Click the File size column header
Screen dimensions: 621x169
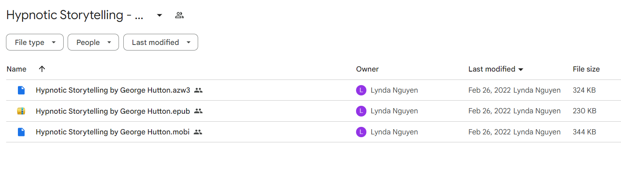(x=586, y=69)
